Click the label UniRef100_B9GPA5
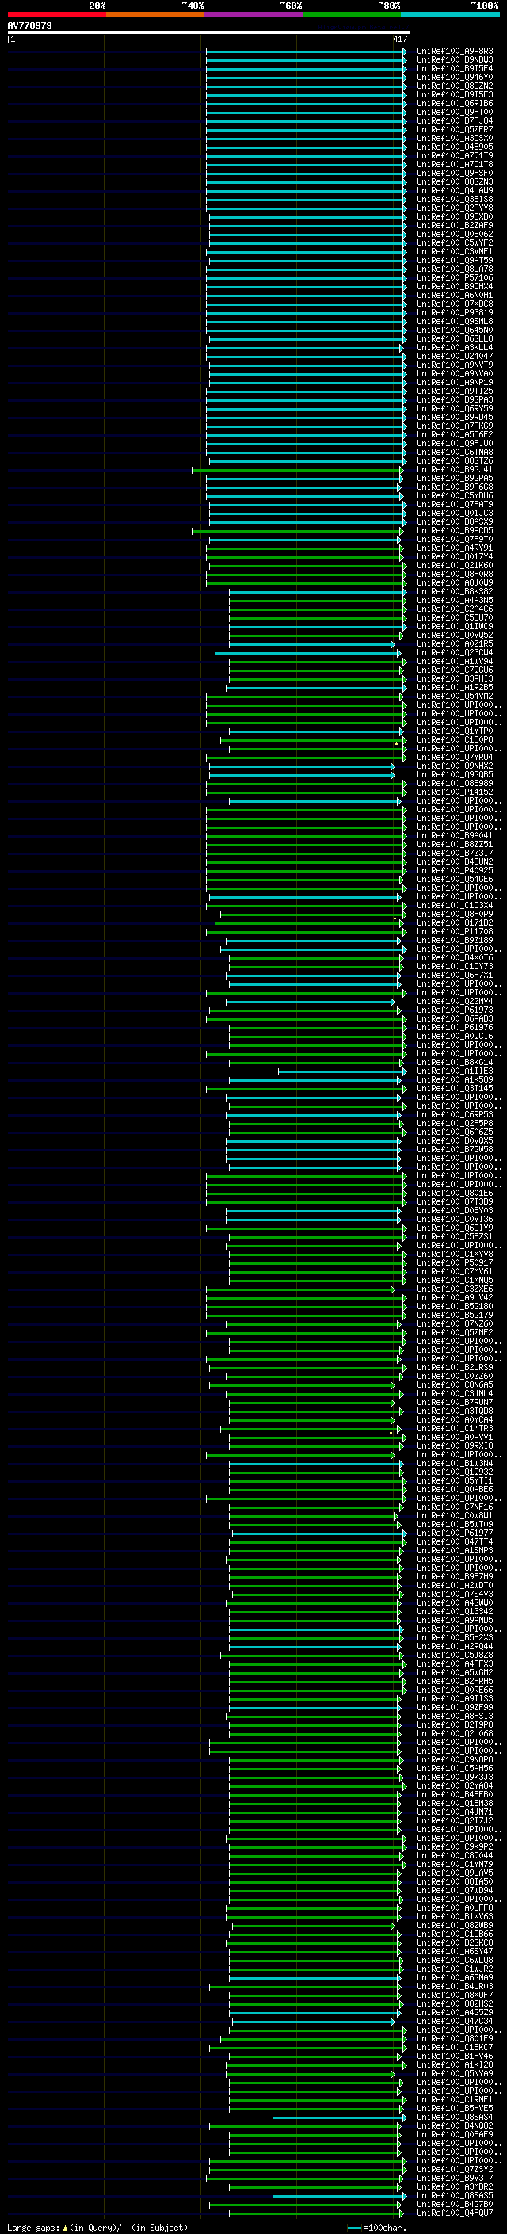This screenshot has width=507, height=2234. (x=455, y=479)
